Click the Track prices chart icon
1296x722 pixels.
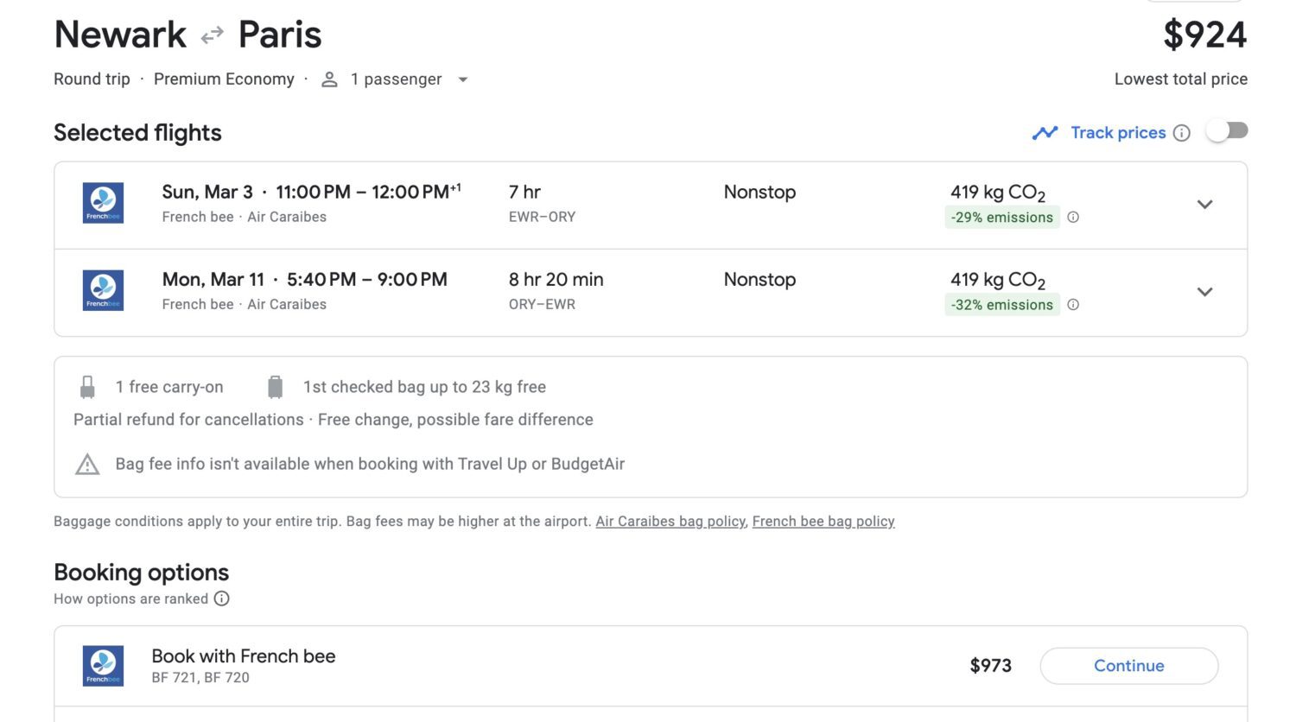[x=1045, y=132]
